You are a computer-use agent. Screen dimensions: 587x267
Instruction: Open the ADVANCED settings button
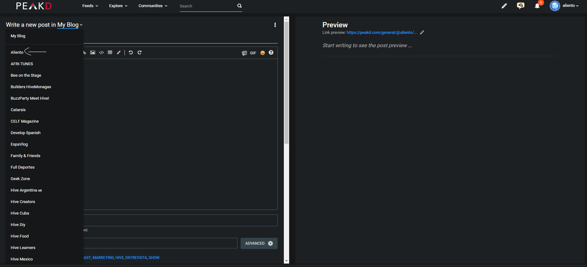pyautogui.click(x=259, y=243)
